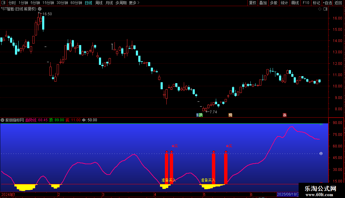The width and height of the screenshot is (345, 198).
Task: Select the 1分钟 period
Action: pos(23,3)
